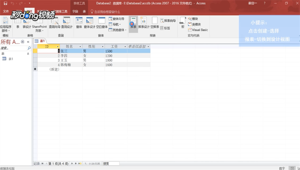Select 表1 in the navigation pane
This screenshot has height=170, width=300.
pyautogui.click(x=8, y=59)
